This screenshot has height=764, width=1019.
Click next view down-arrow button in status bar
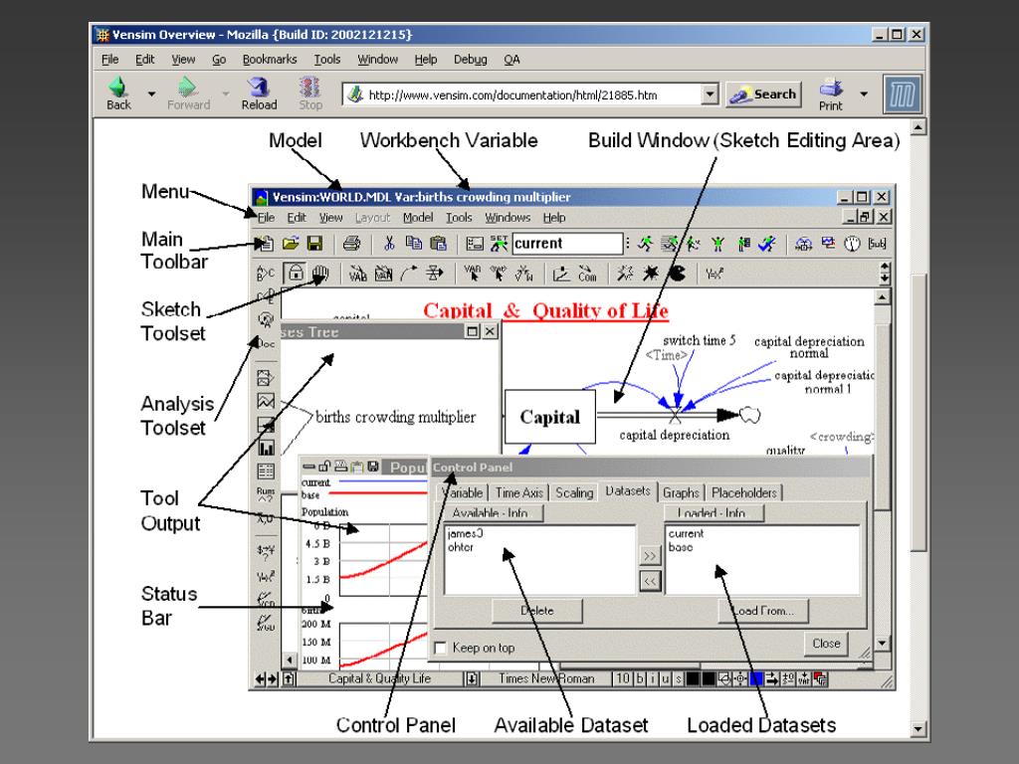(x=472, y=678)
